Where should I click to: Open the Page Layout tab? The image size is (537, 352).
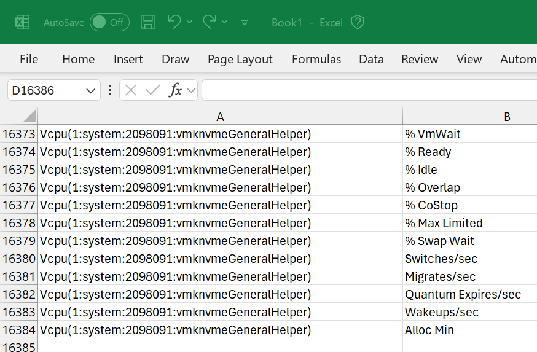pyautogui.click(x=240, y=59)
